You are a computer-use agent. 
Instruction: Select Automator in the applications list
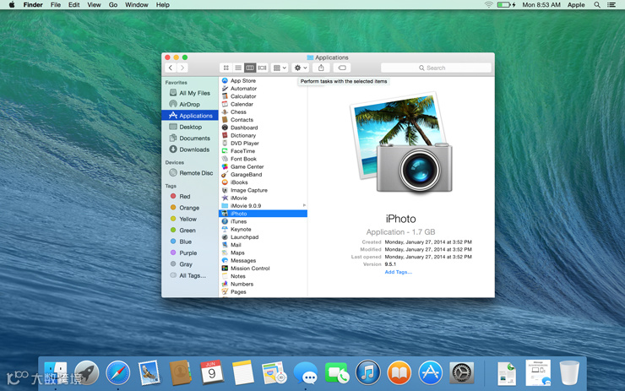(x=263, y=89)
